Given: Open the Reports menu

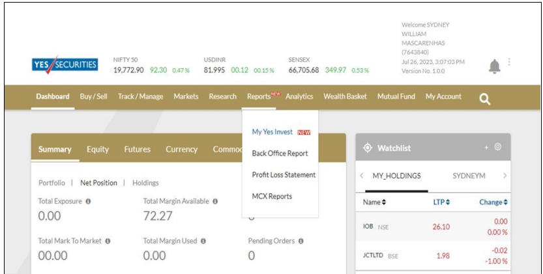Looking at the screenshot, I should [259, 96].
